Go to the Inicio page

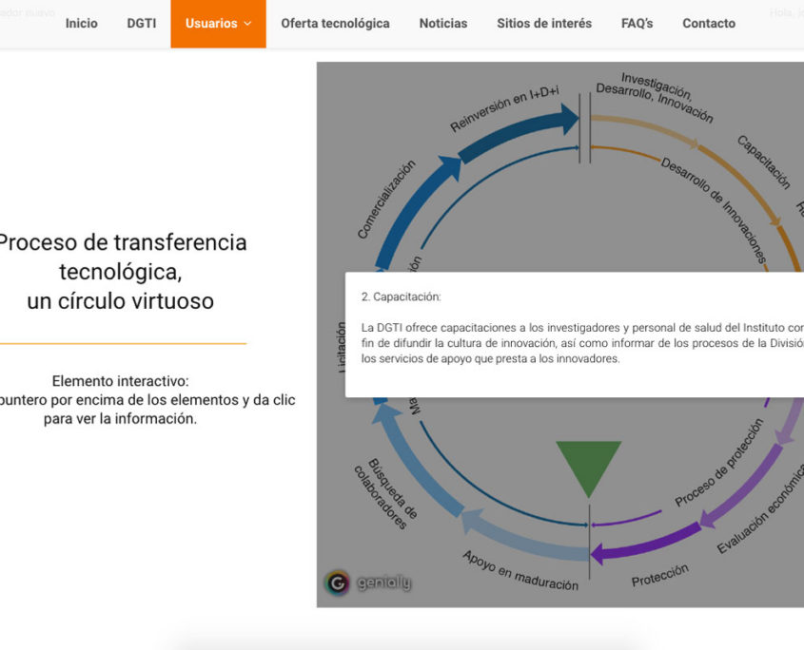pyautogui.click(x=81, y=24)
